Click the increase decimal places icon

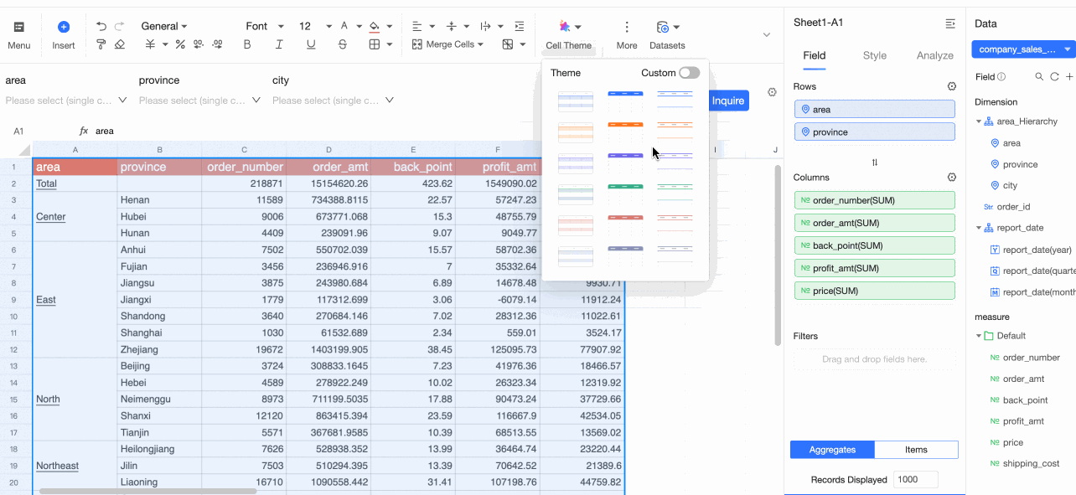(218, 44)
